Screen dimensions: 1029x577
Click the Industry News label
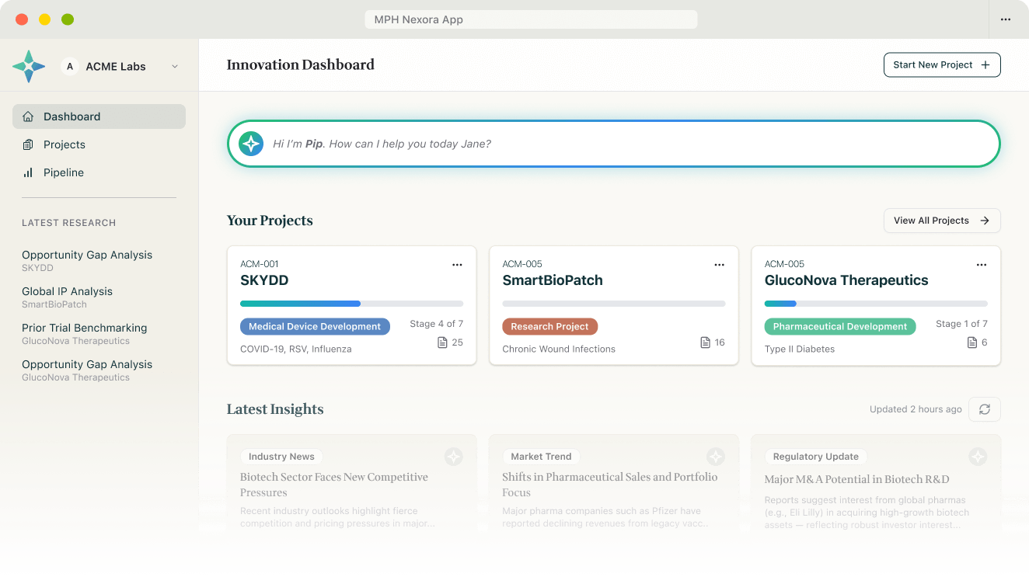281,457
